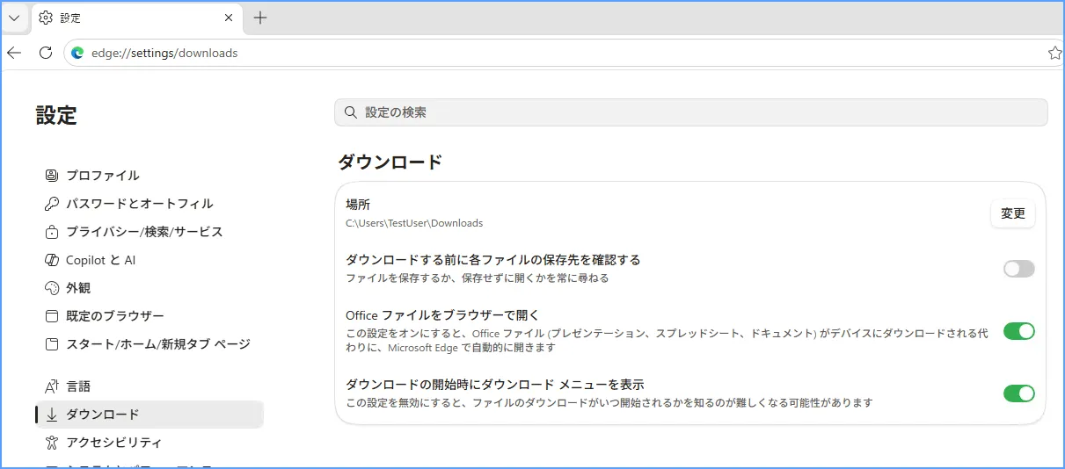Open 外観 settings
Screen dimensions: 1065x469
tap(150, 288)
